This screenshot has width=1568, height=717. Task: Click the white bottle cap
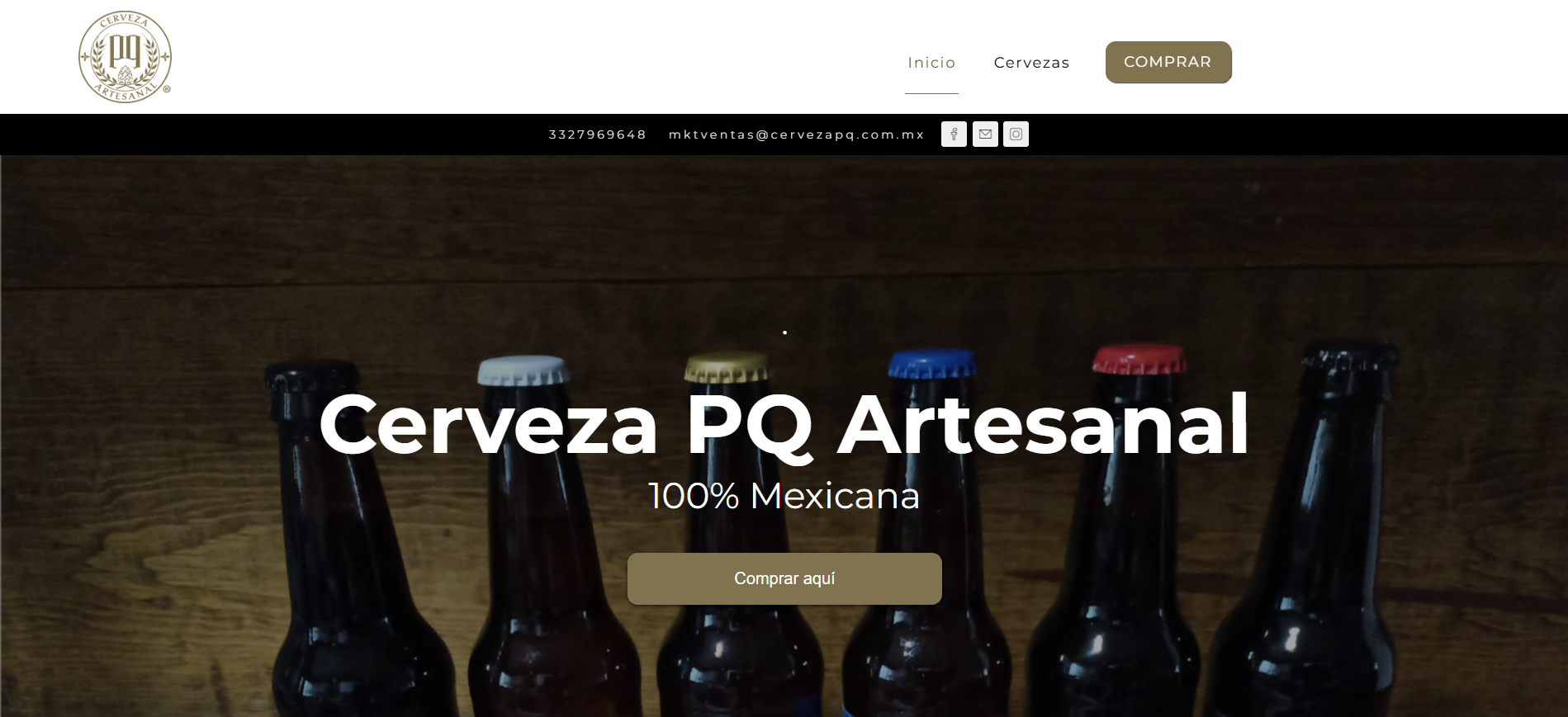(x=523, y=370)
